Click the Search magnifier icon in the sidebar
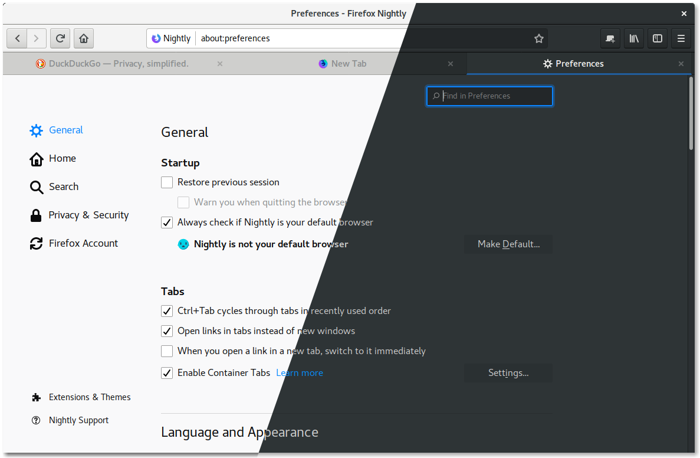Screen dimensions: 700x458 coord(36,187)
